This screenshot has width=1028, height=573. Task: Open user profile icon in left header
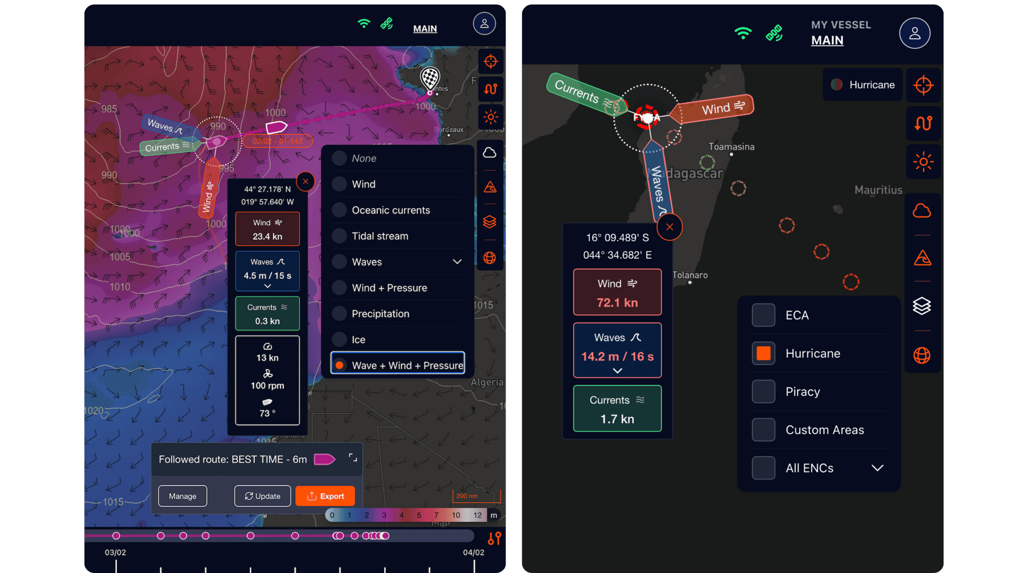coord(484,24)
